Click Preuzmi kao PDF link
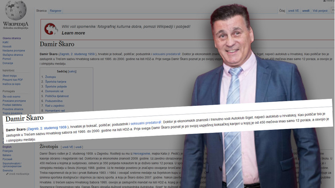 click(x=13, y=80)
